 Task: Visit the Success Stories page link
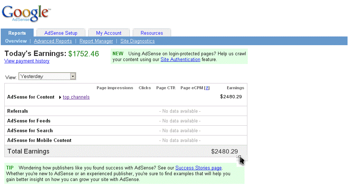pos(199,168)
